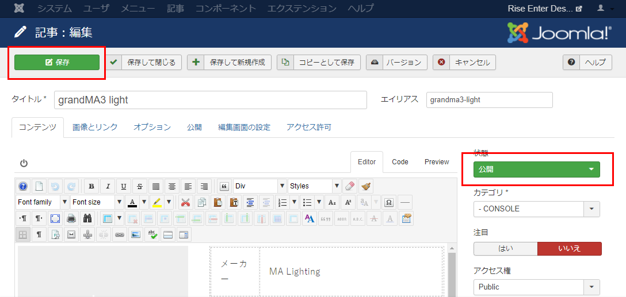Screen dimensions: 626x297
Task: Click the エイリアス input field
Action: point(490,100)
